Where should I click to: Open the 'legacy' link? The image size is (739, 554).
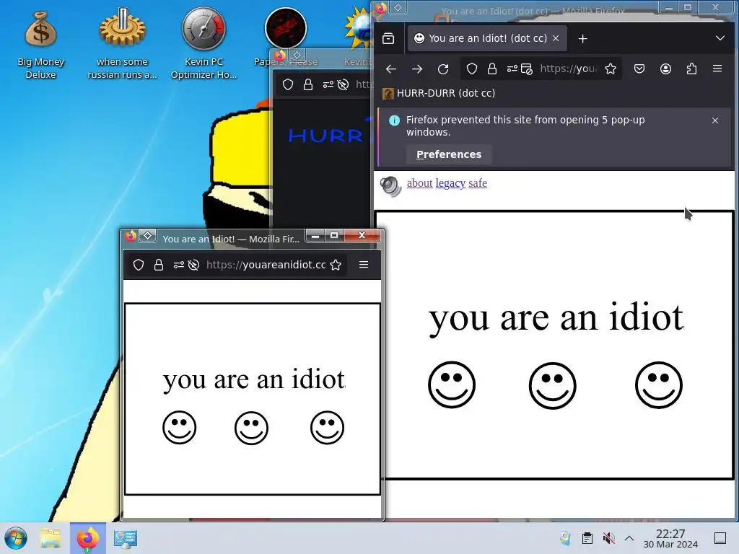tap(450, 183)
